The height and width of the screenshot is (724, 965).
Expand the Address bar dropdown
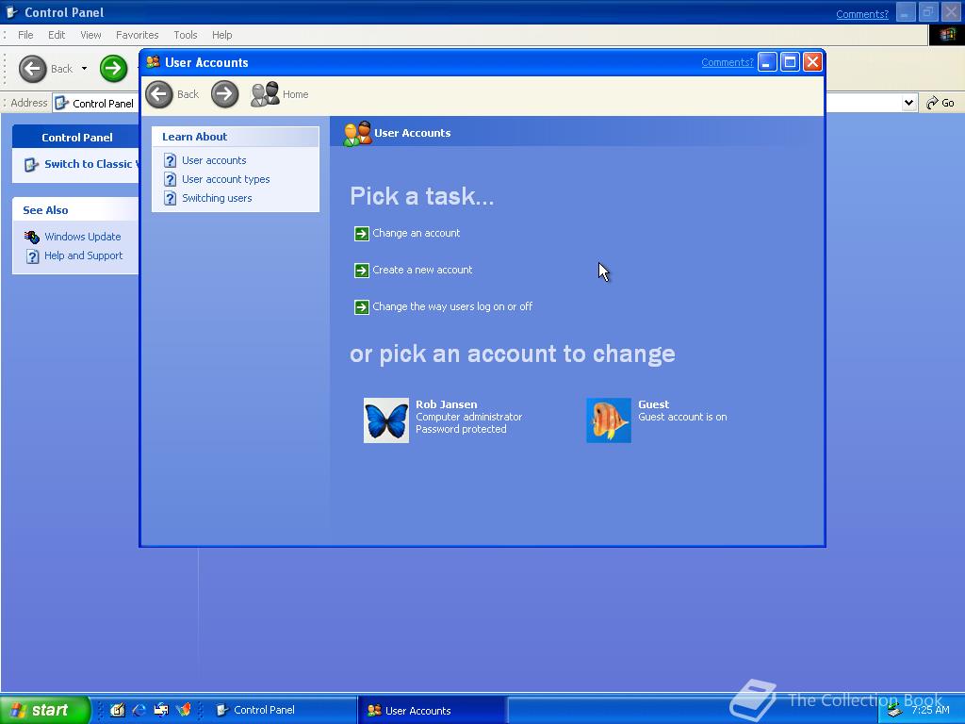point(908,102)
